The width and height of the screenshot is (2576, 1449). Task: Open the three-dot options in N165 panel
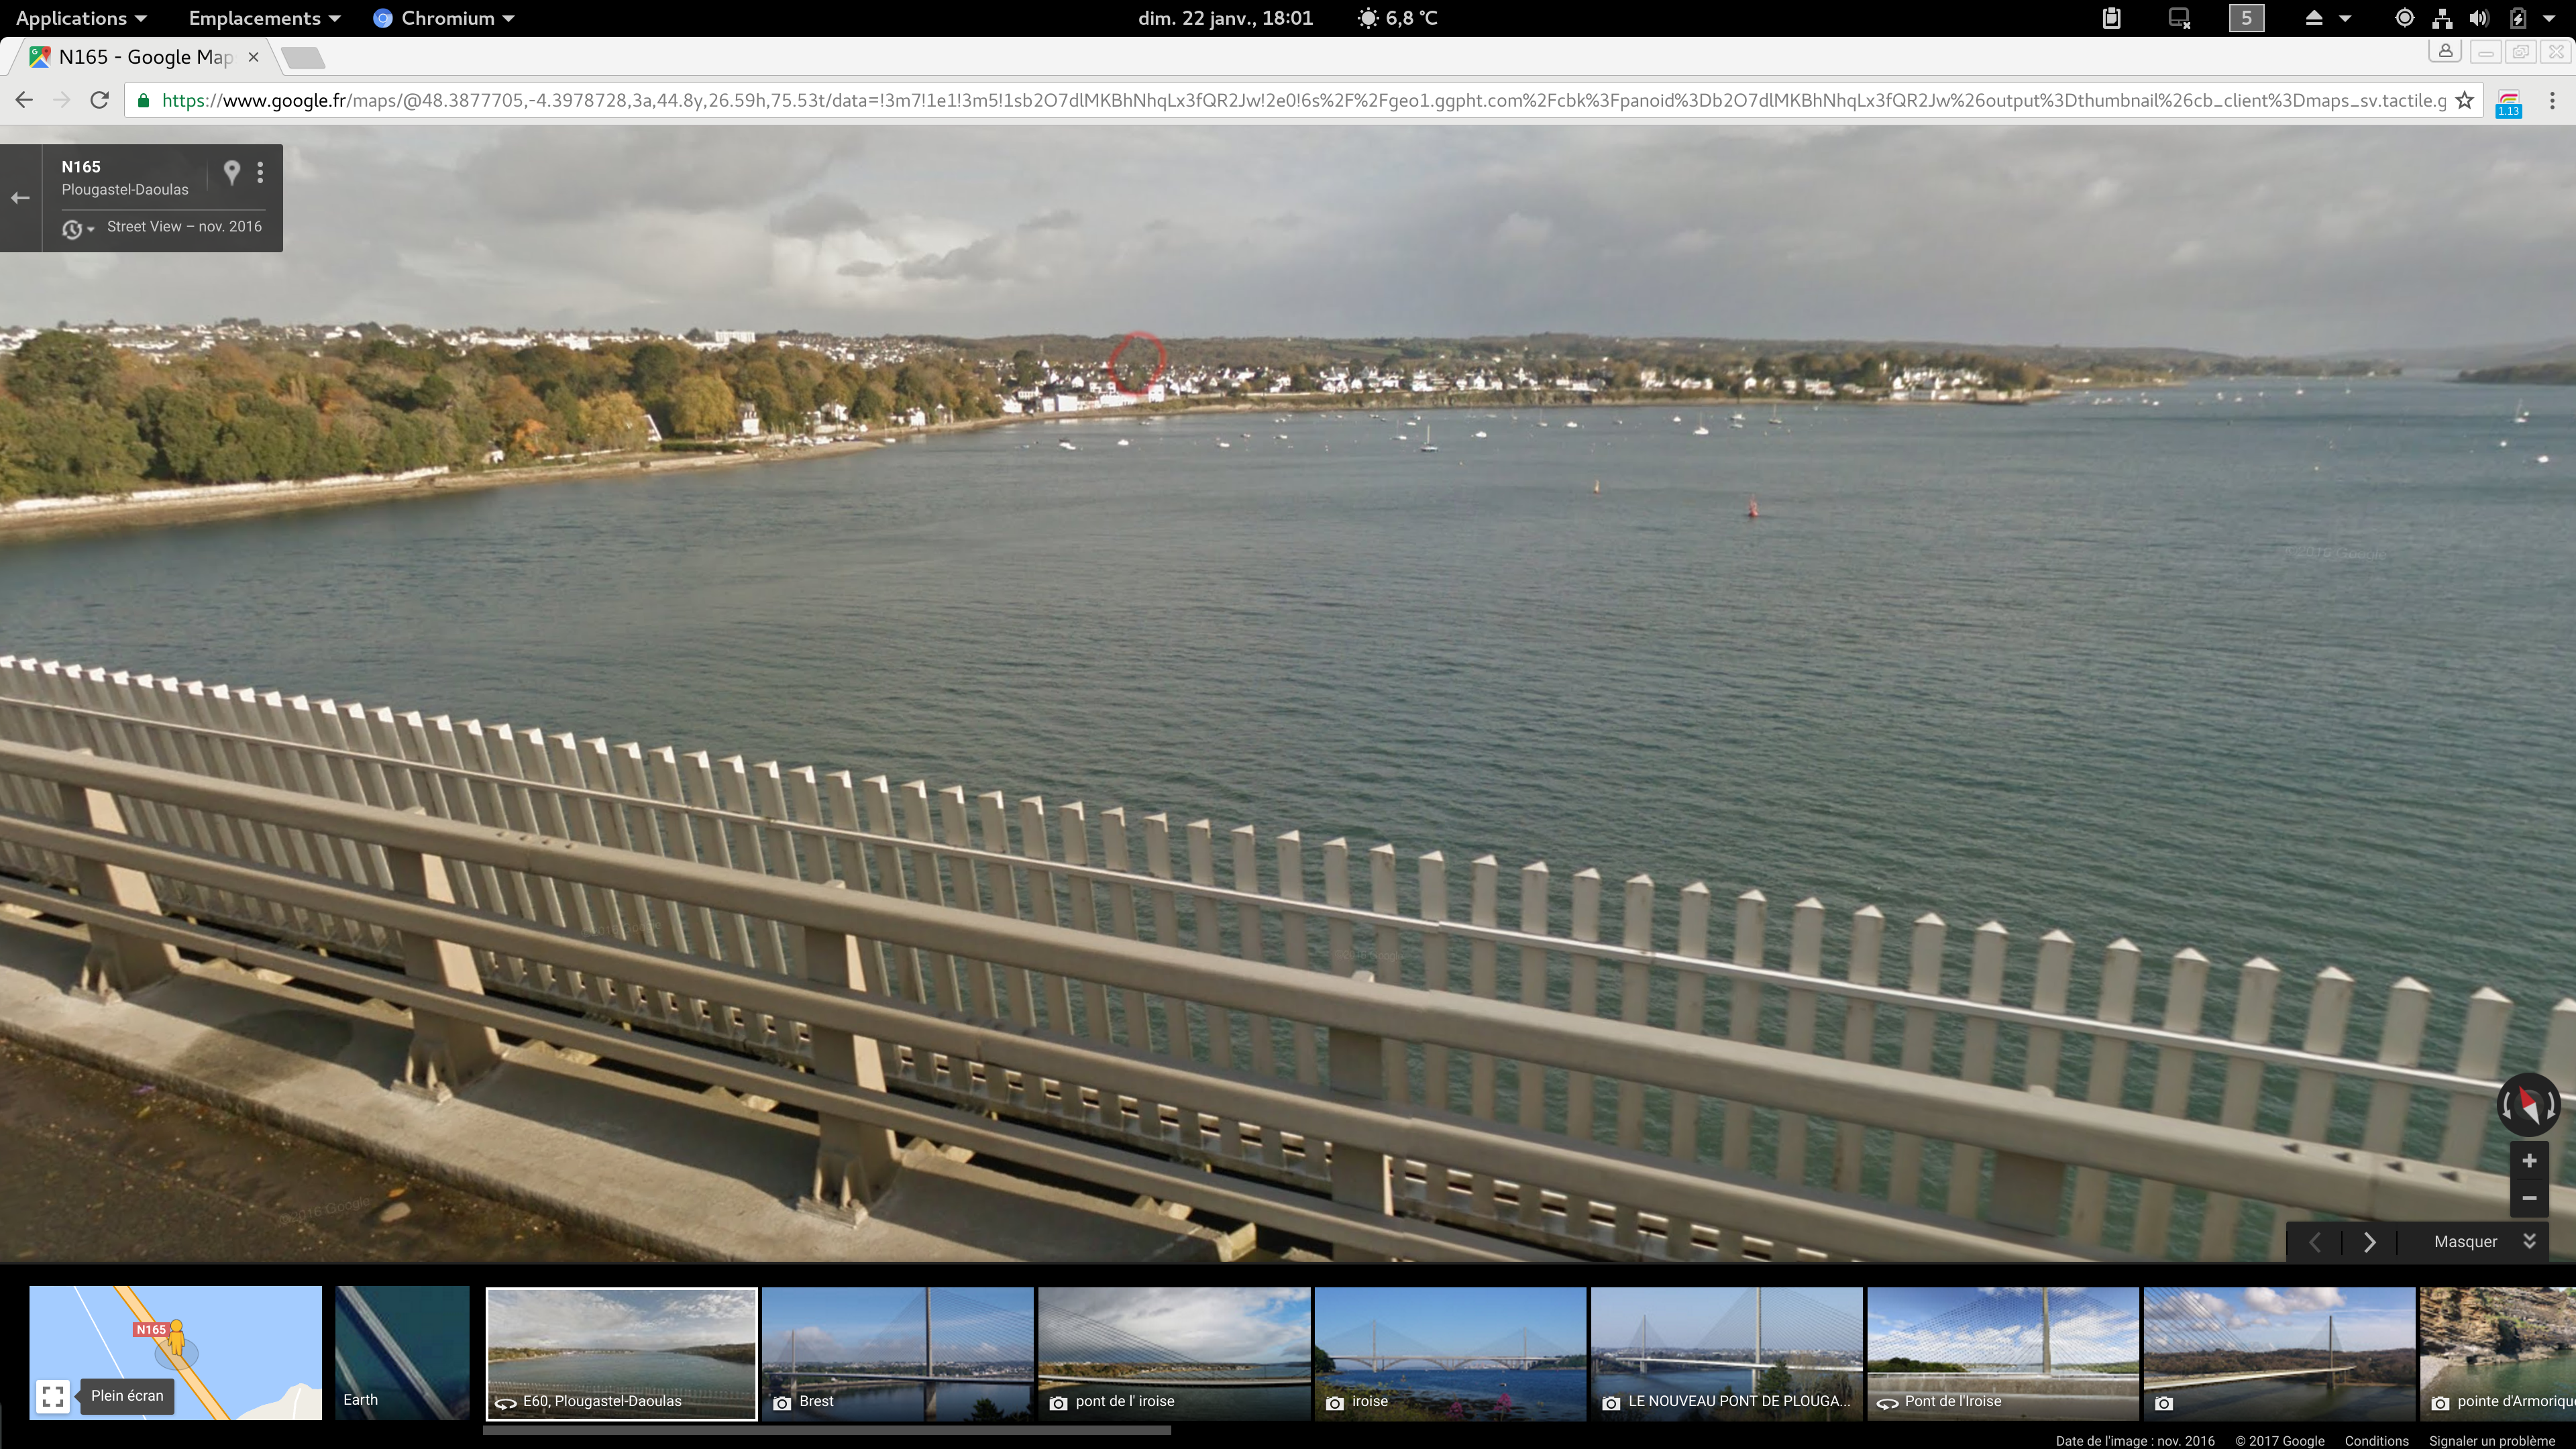coord(260,172)
